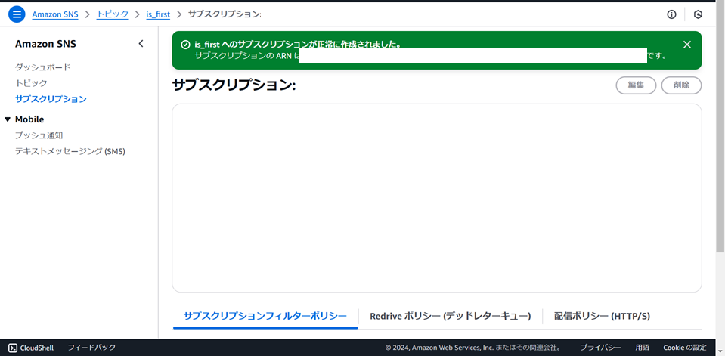Collapse the Mobile section triangle

click(7, 119)
